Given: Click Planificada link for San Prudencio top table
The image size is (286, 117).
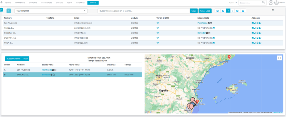Looking at the screenshot, I should 202,23.
